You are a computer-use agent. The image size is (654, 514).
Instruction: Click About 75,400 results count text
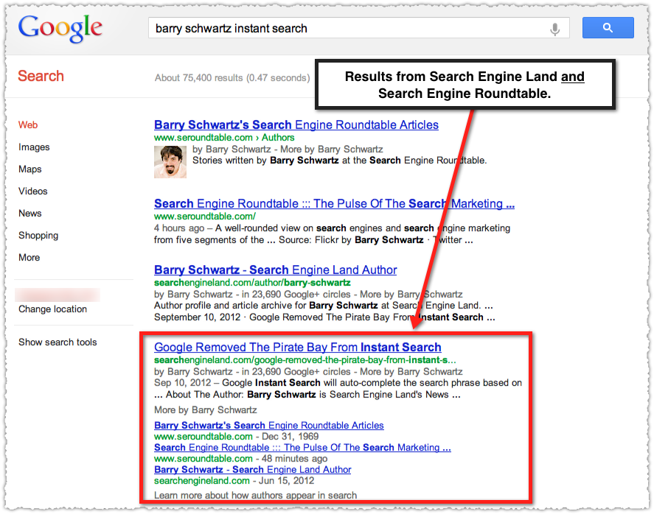232,78
